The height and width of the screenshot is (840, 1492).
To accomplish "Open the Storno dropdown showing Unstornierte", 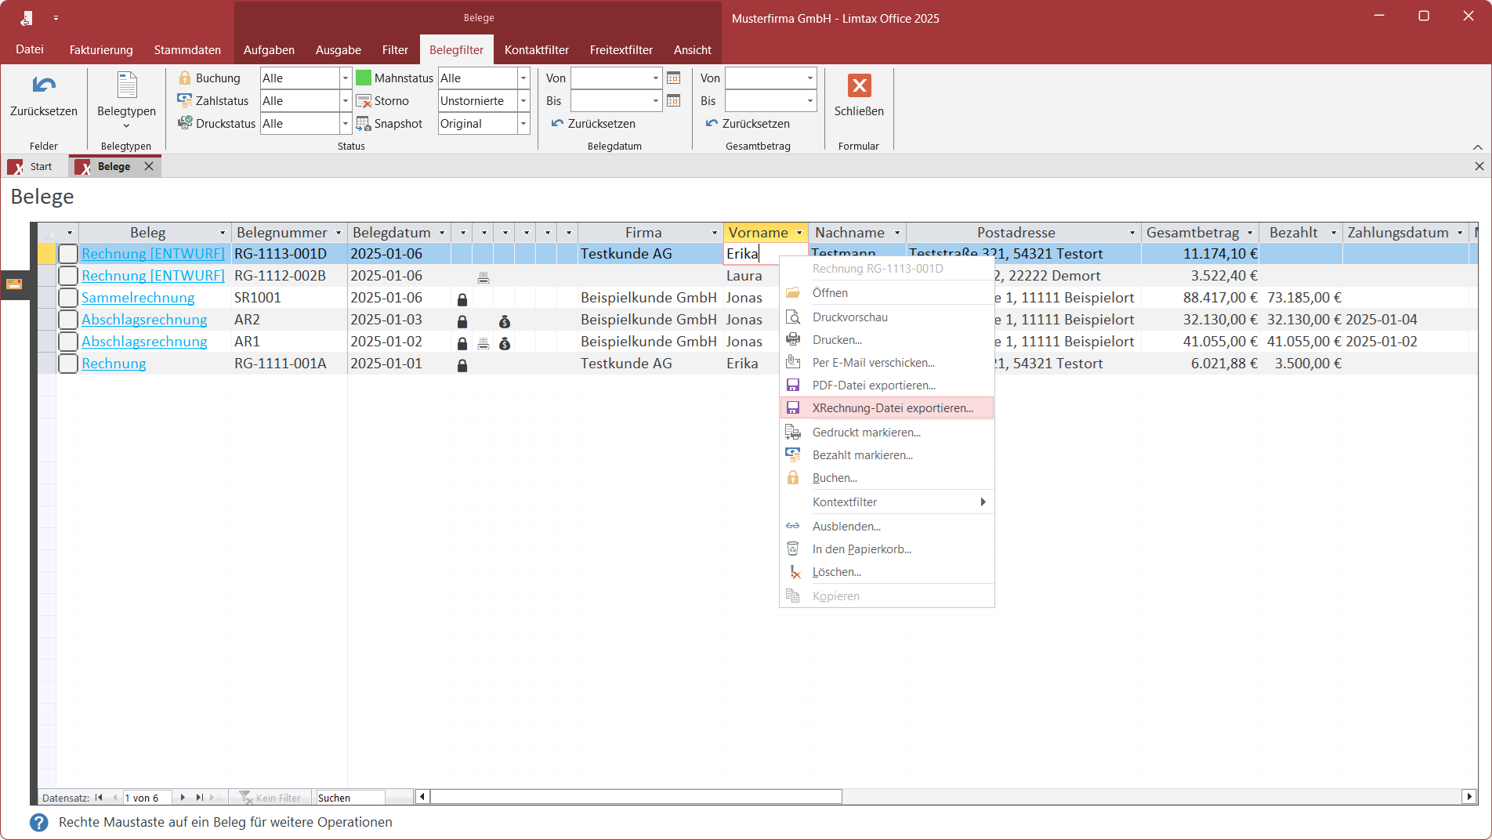I will click(x=523, y=101).
